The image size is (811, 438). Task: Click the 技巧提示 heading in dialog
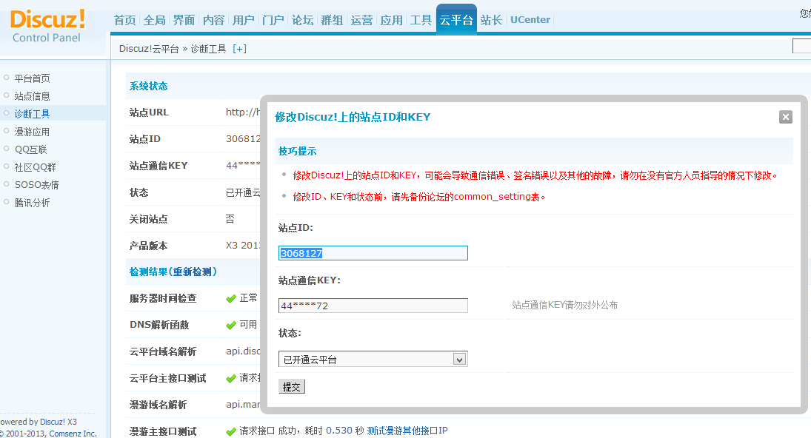point(298,152)
